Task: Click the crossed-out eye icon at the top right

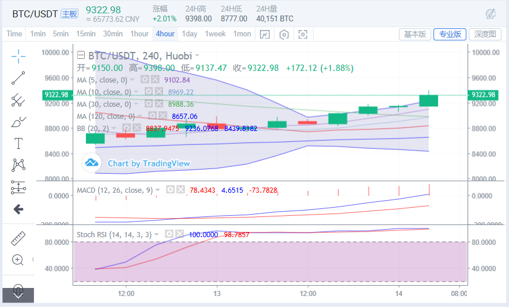Action: click(x=491, y=14)
